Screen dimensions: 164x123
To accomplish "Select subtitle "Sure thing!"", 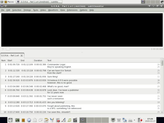I will [52, 77].
